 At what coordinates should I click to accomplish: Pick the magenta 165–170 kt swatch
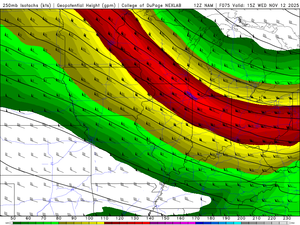click(x=192, y=223)
